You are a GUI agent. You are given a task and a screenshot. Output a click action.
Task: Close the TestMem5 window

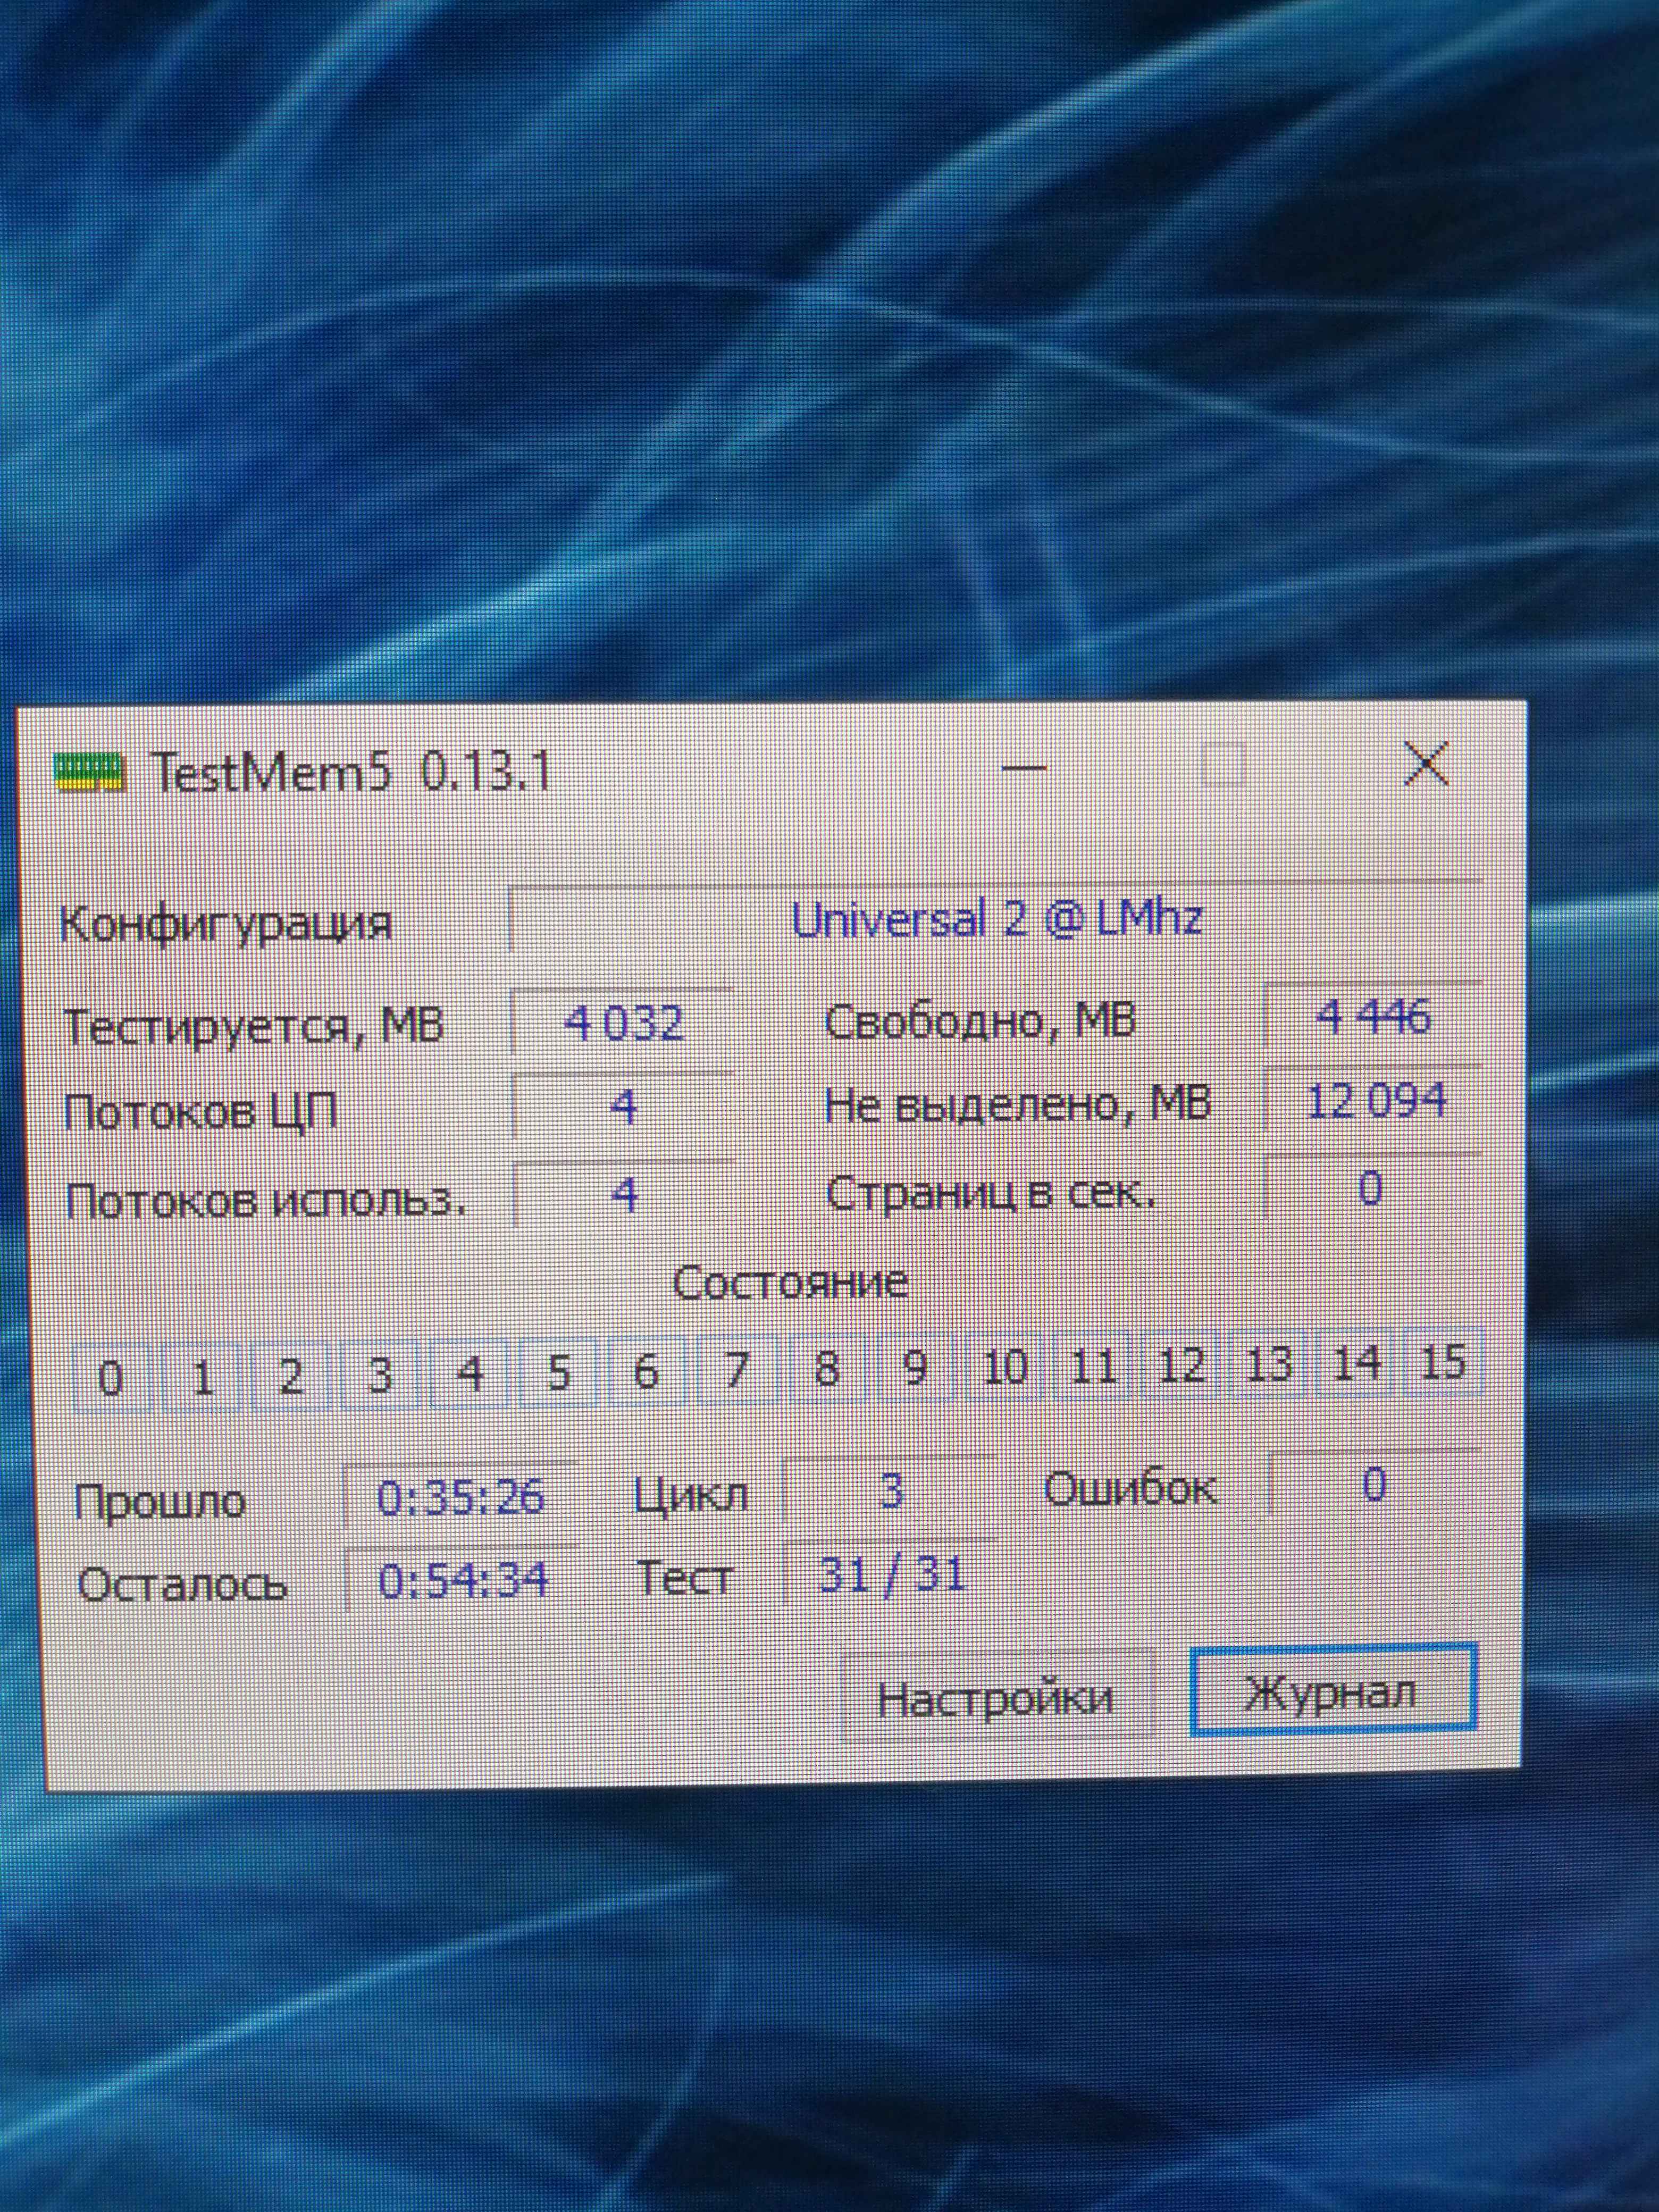tap(1425, 765)
